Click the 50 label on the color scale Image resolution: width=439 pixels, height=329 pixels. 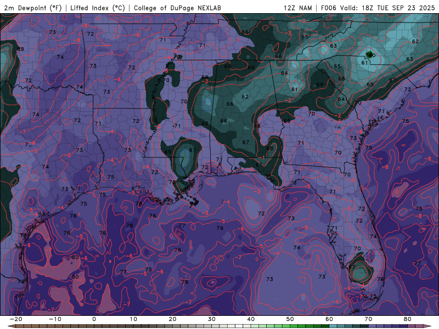[x=290, y=319]
